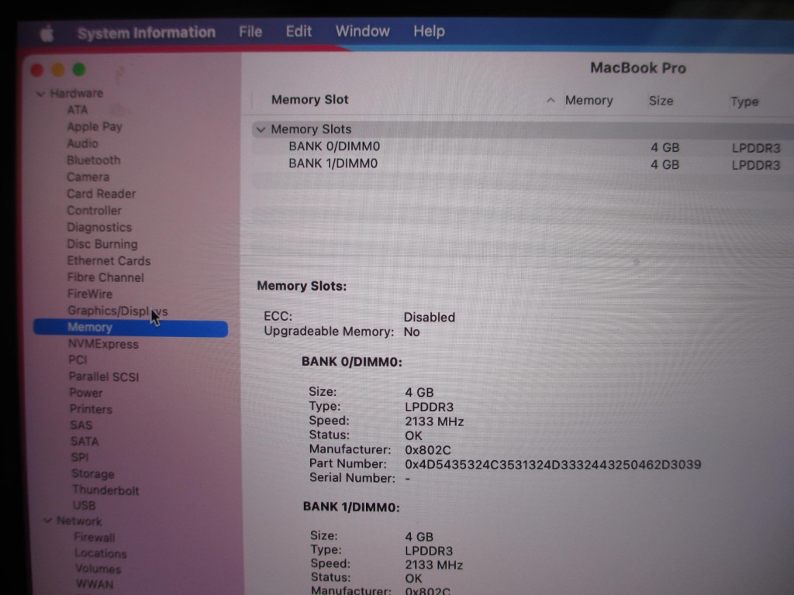The image size is (794, 595).
Task: Select Parallel SCSI in the sidebar
Action: (x=104, y=377)
